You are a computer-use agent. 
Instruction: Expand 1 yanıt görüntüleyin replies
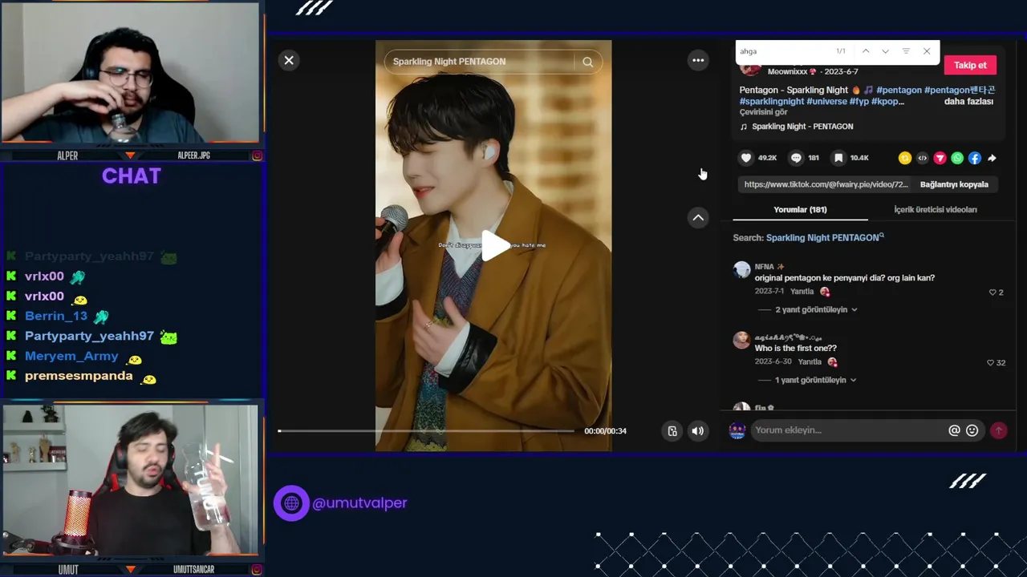pyautogui.click(x=815, y=380)
